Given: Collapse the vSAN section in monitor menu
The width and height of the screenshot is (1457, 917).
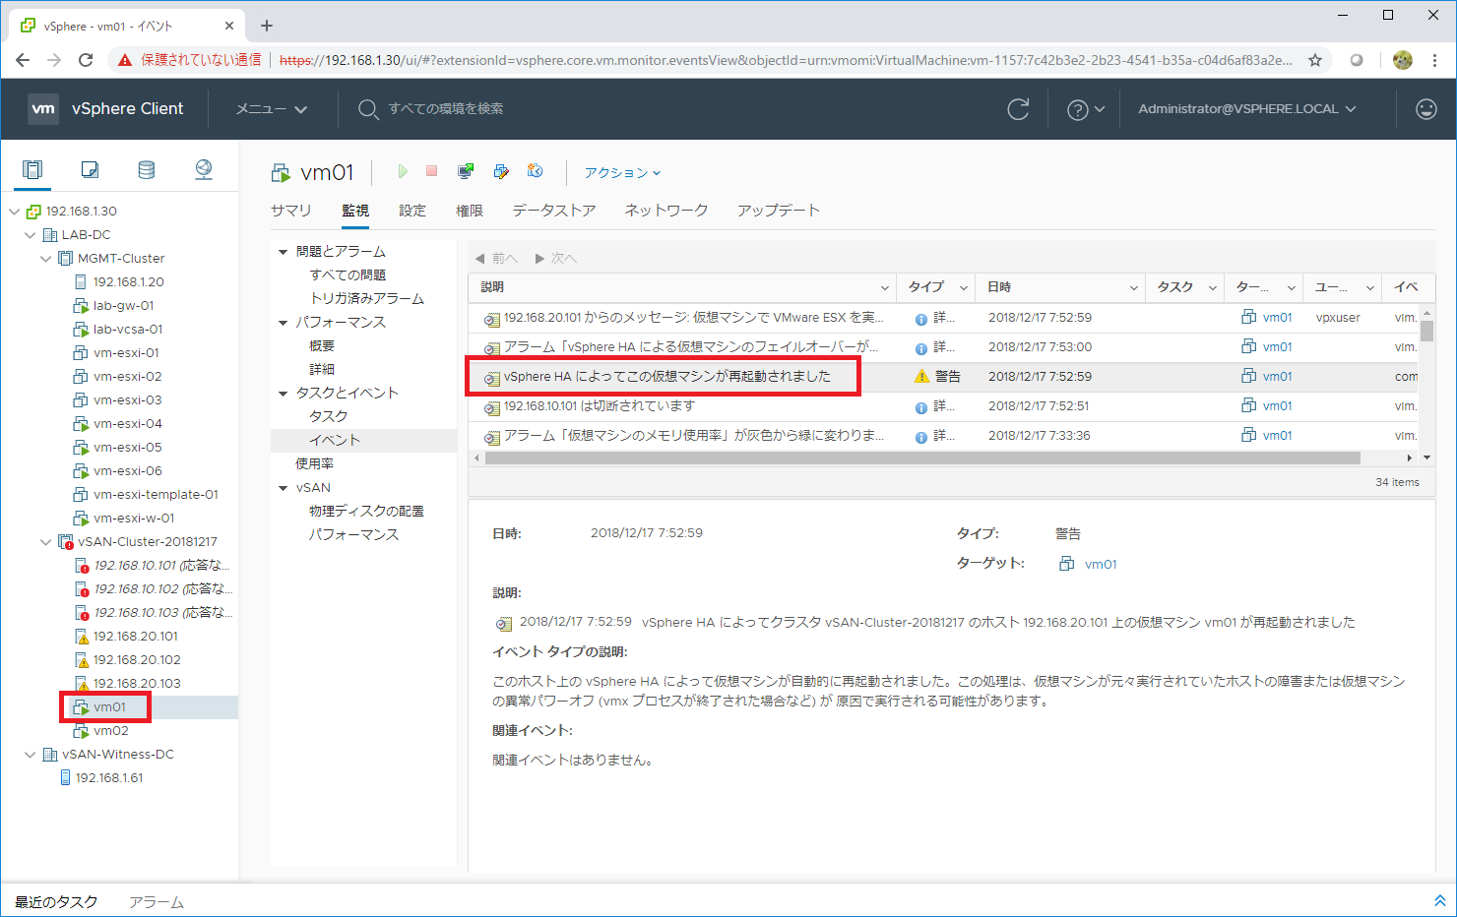Looking at the screenshot, I should [284, 488].
